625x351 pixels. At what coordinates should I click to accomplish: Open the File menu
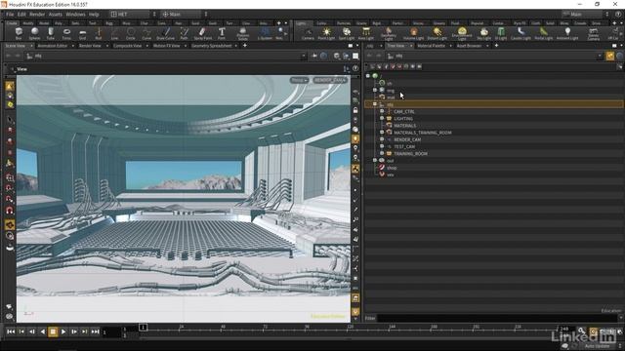[x=10, y=15]
